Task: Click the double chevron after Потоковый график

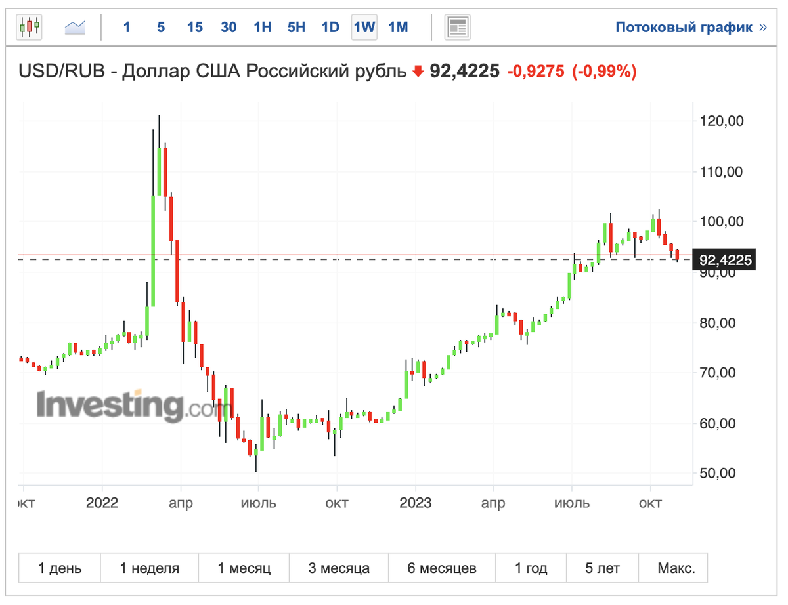Action: click(x=762, y=28)
